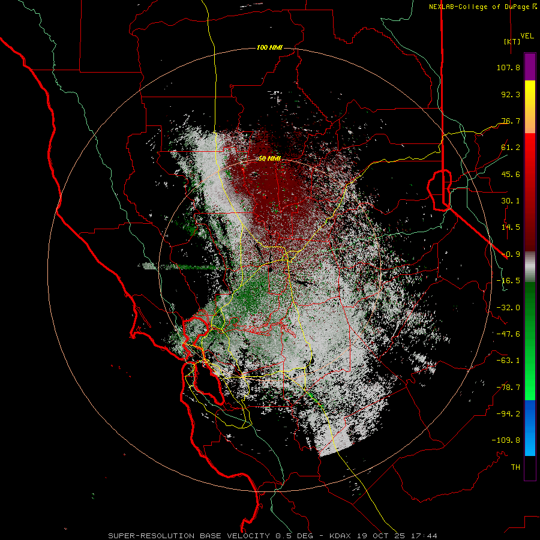The image size is (540, 540).
Task: Click the VEL legend title
Action: [x=527, y=36]
